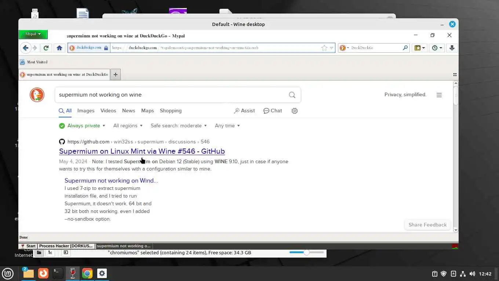
Task: Expand the All regions dropdown
Action: [x=128, y=125]
